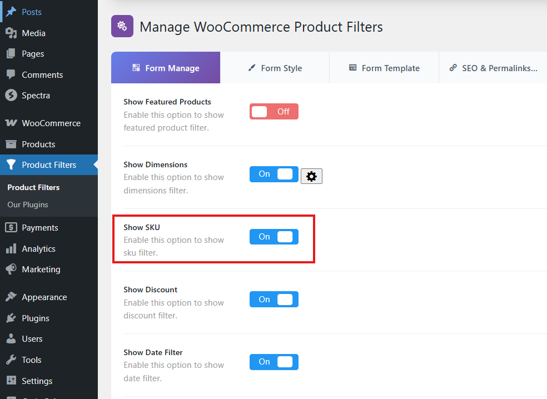
Task: Click the WooCommerce logo icon
Action: pyautogui.click(x=11, y=123)
